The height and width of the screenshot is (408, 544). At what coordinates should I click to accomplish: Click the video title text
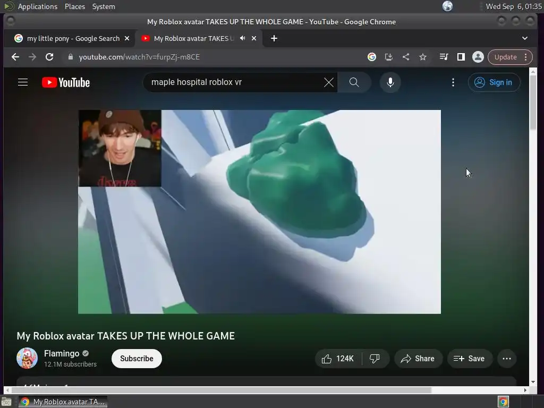pos(125,336)
